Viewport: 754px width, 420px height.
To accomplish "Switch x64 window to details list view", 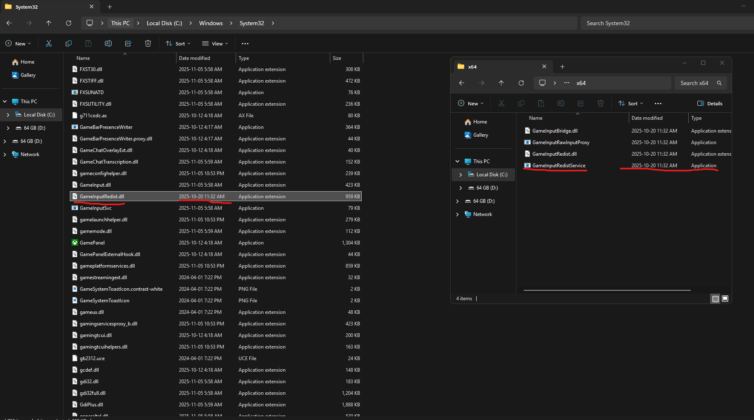I will pyautogui.click(x=715, y=299).
